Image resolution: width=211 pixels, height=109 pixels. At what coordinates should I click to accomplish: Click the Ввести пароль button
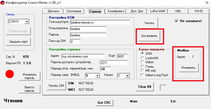(x=29, y=89)
